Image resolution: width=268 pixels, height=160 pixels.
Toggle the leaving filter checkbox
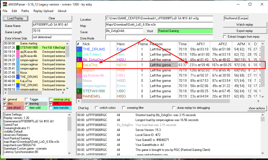26,104
